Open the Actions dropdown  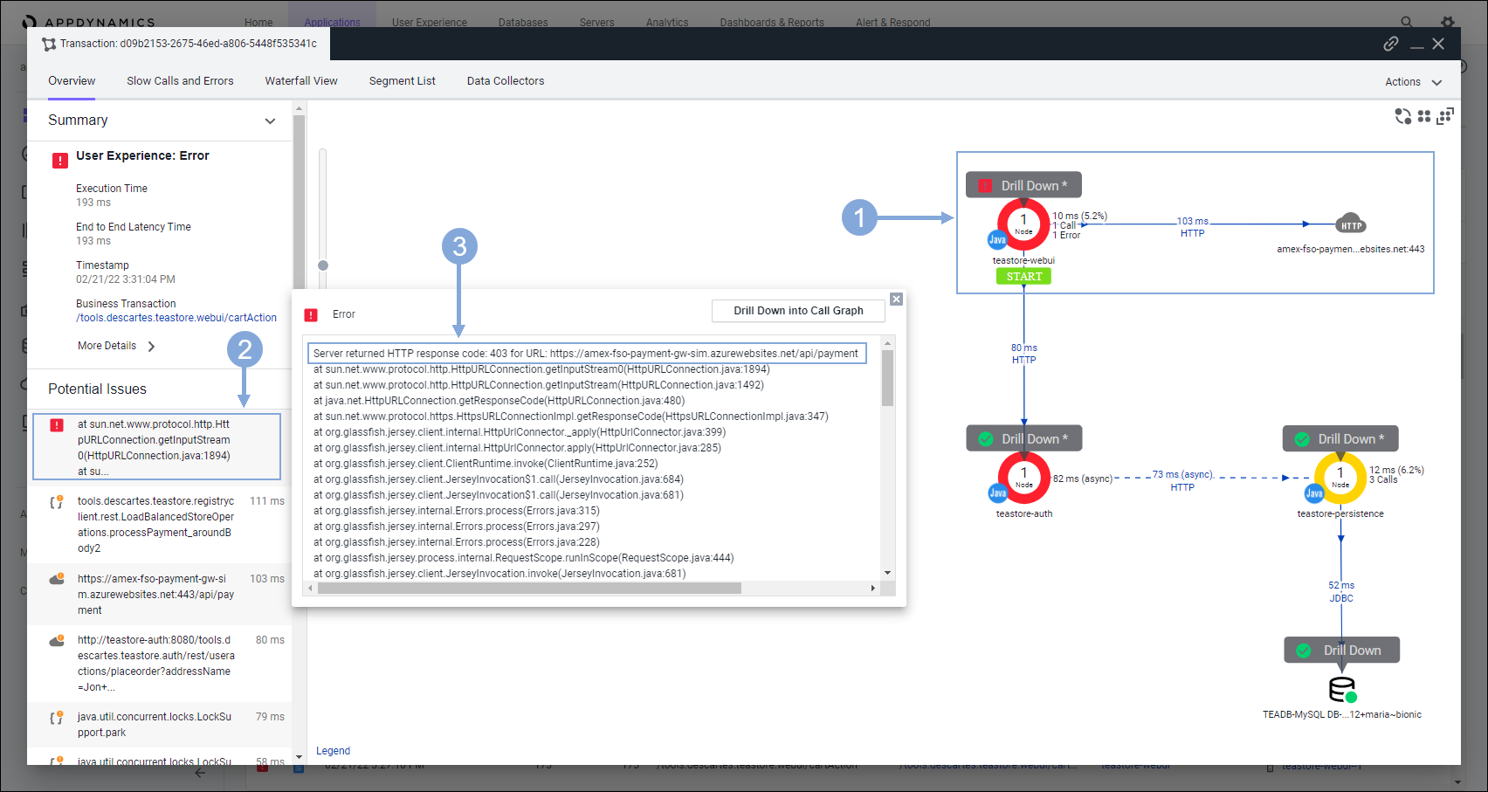tap(1413, 82)
